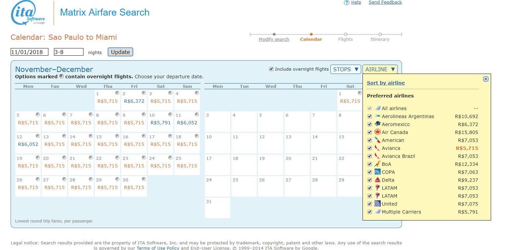Image resolution: width=507 pixels, height=250 pixels.
Task: Select December 1 fare R$5,715
Action: point(350,101)
